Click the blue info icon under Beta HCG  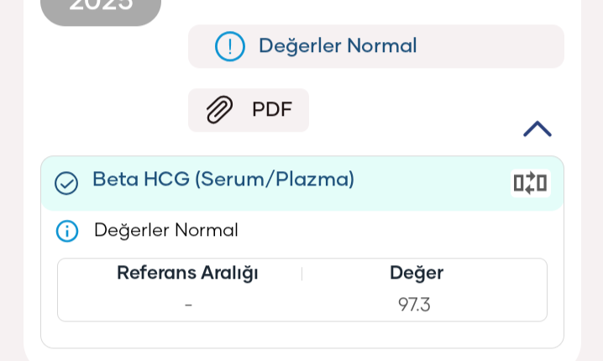67,231
